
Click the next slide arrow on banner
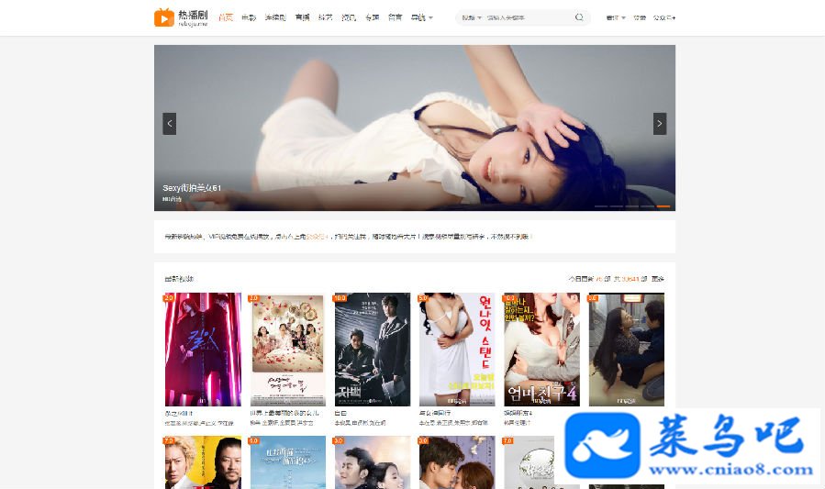pos(660,124)
